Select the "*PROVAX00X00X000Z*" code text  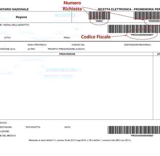(x=142, y=136)
